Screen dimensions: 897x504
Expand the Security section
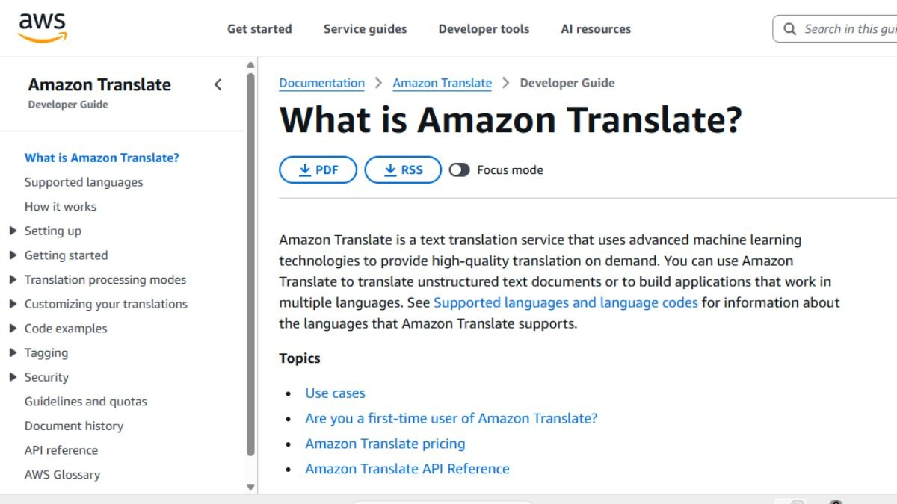tap(13, 377)
